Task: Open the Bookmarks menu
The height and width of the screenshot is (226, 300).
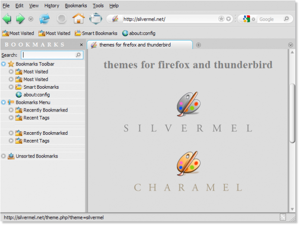Action: 76,6
